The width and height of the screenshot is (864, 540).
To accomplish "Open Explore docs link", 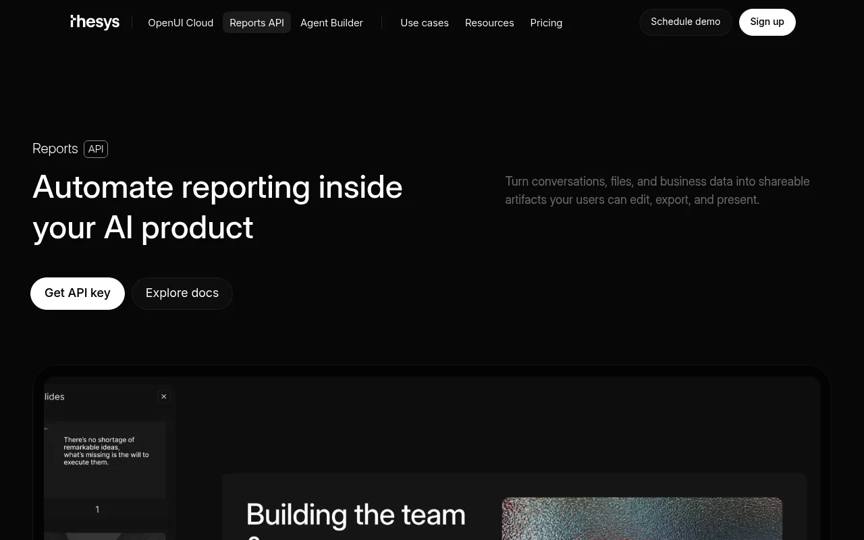I will coord(182,294).
